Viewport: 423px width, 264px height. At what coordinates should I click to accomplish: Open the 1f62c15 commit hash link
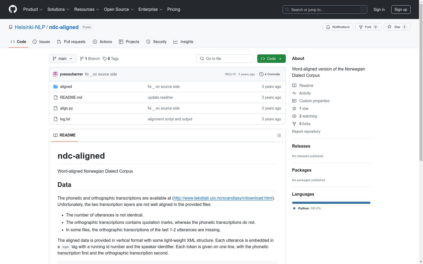(230, 74)
